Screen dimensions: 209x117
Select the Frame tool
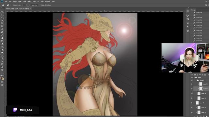click(x=2, y=26)
